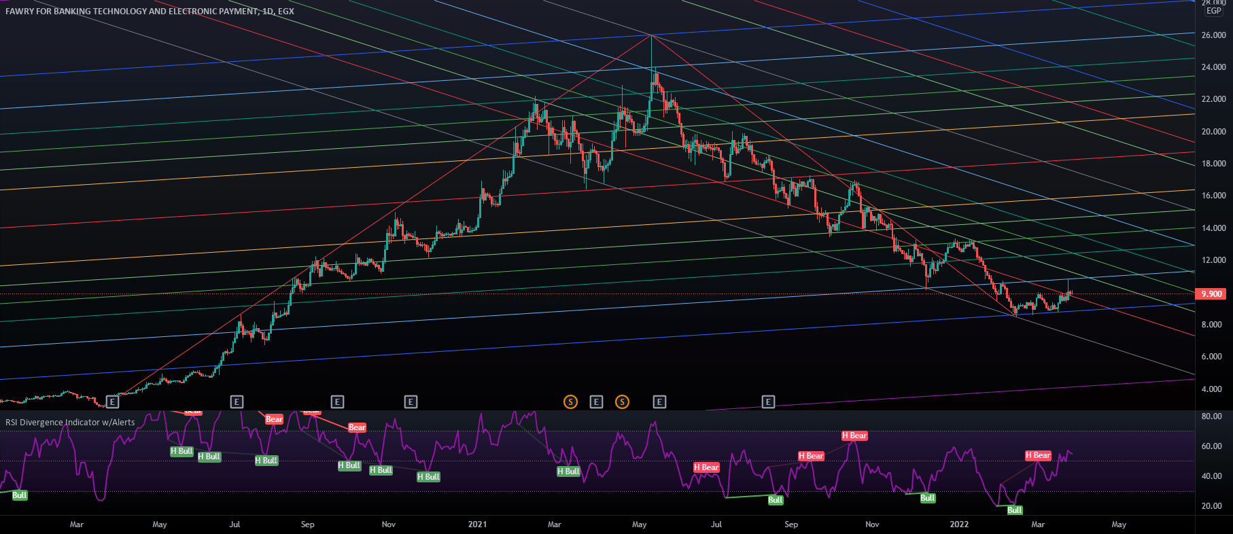This screenshot has width=1233, height=534.
Task: Click the 20.000 price axis label
Action: [x=1214, y=132]
